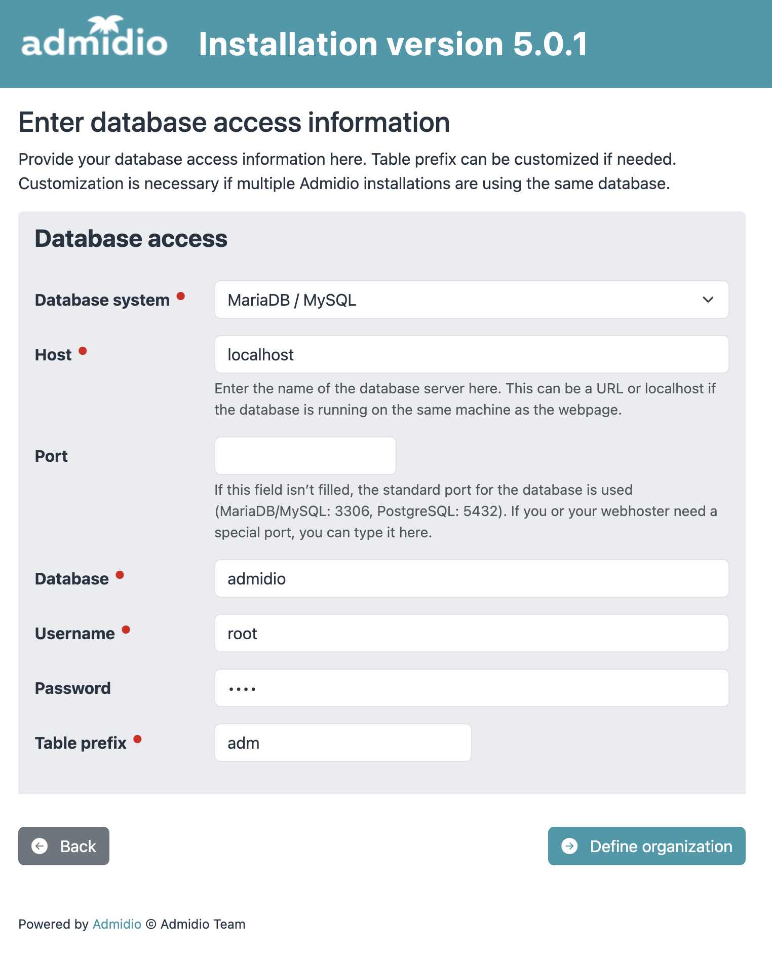
Task: Focus the Password input field
Action: (x=472, y=688)
